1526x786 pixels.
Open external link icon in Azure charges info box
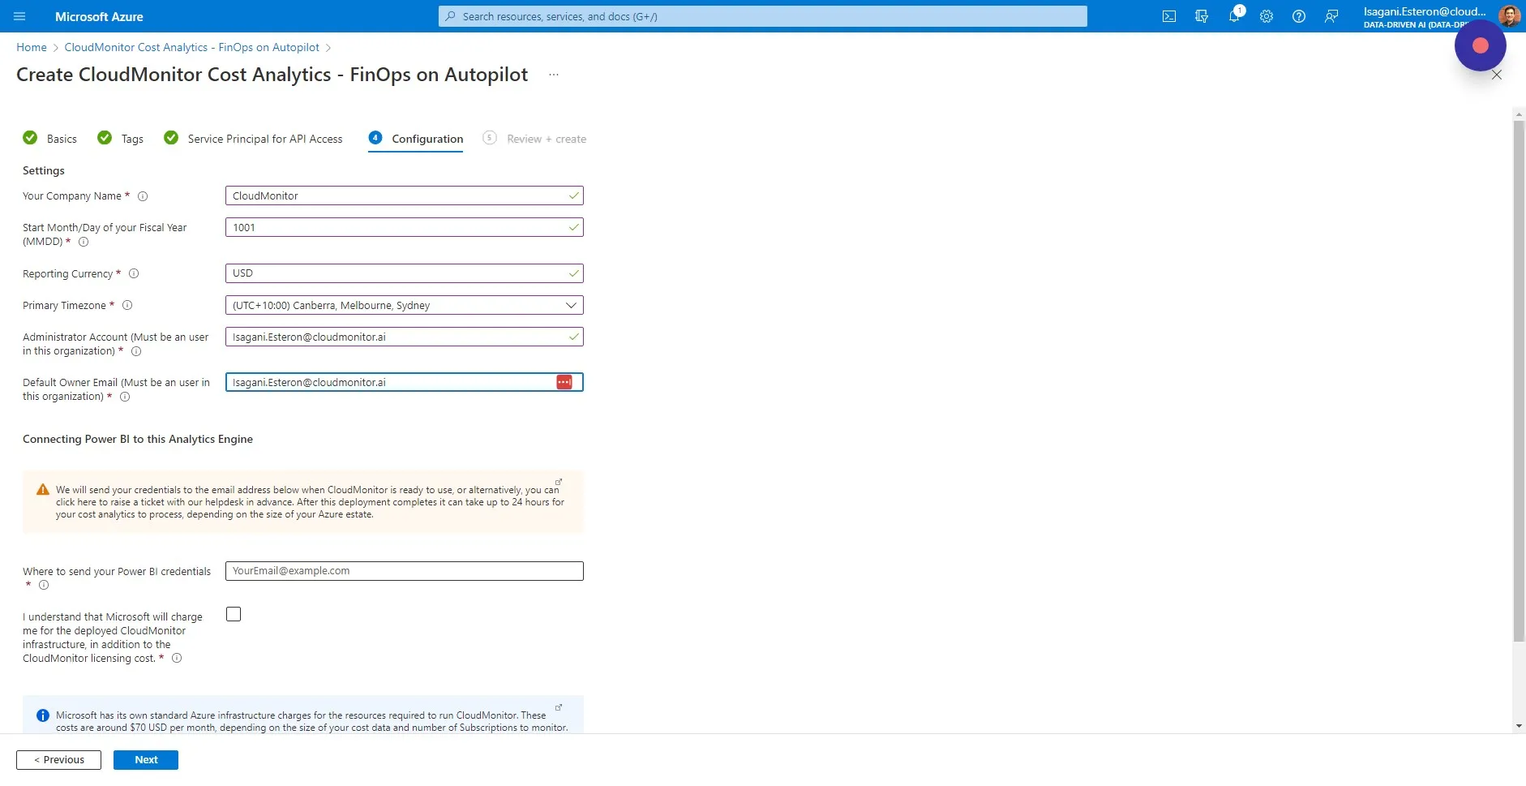(559, 707)
